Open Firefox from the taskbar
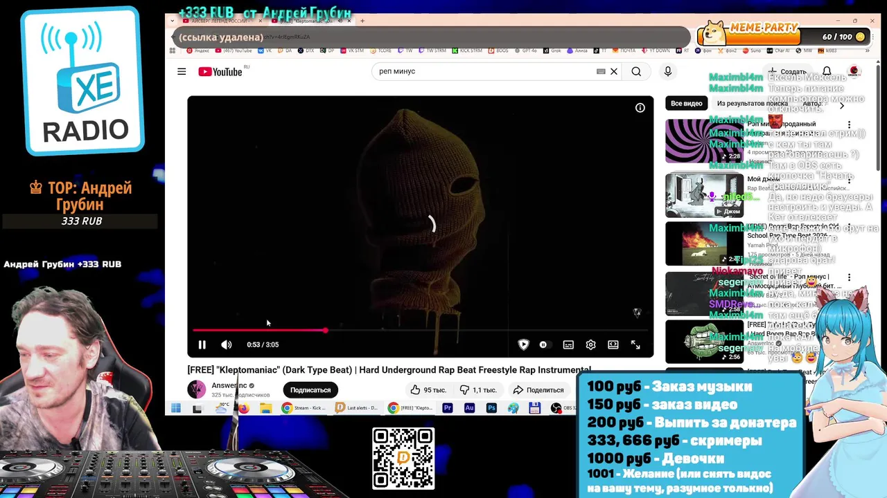This screenshot has width=887, height=498. point(244,408)
